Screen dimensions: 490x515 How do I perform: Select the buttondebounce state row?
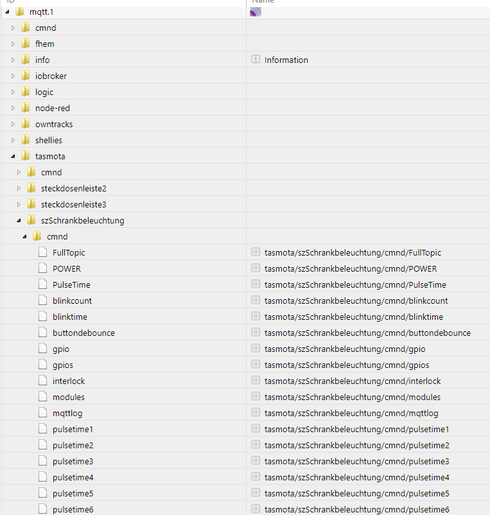(246, 333)
